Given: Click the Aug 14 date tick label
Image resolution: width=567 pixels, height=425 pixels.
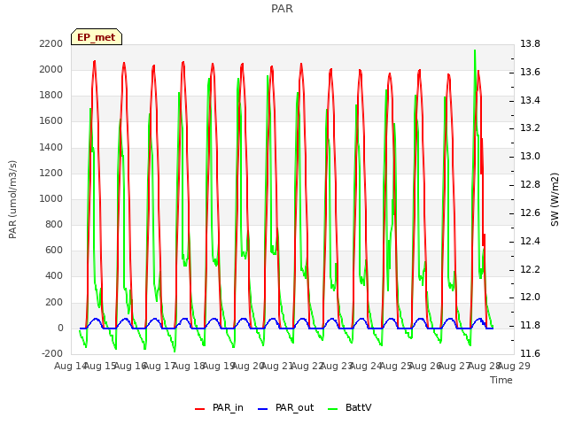Looking at the screenshot, I should click(x=70, y=367).
